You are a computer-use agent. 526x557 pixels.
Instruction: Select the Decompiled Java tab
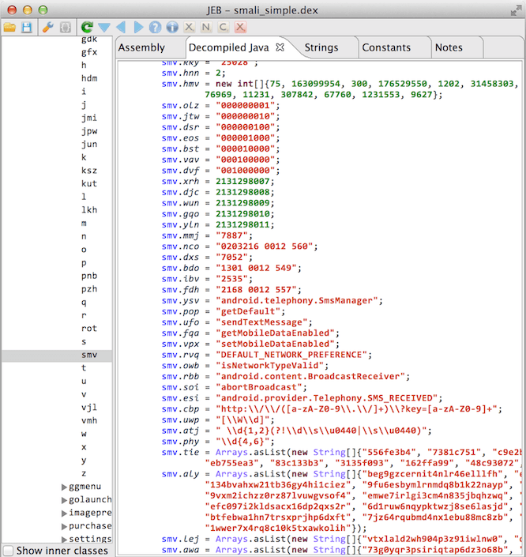pyautogui.click(x=229, y=47)
